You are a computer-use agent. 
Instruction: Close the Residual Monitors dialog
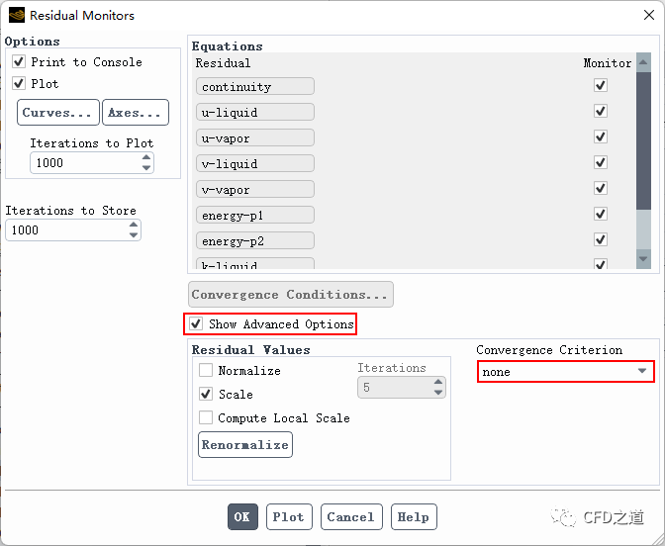tap(639, 15)
